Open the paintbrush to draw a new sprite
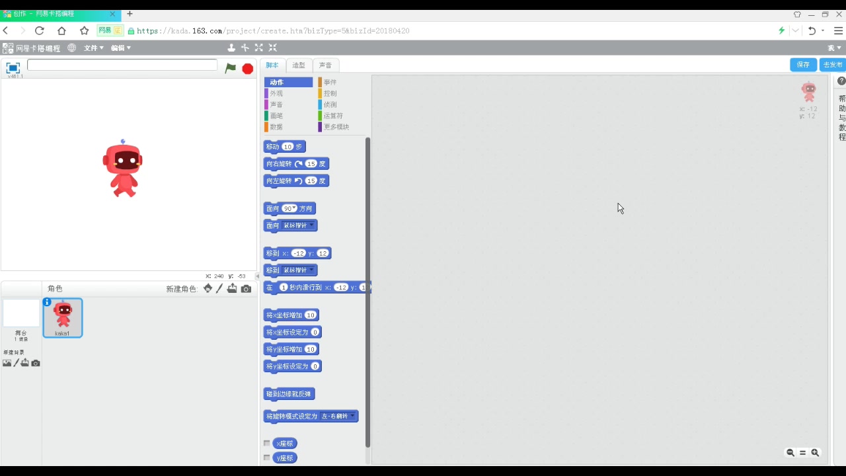 [219, 289]
